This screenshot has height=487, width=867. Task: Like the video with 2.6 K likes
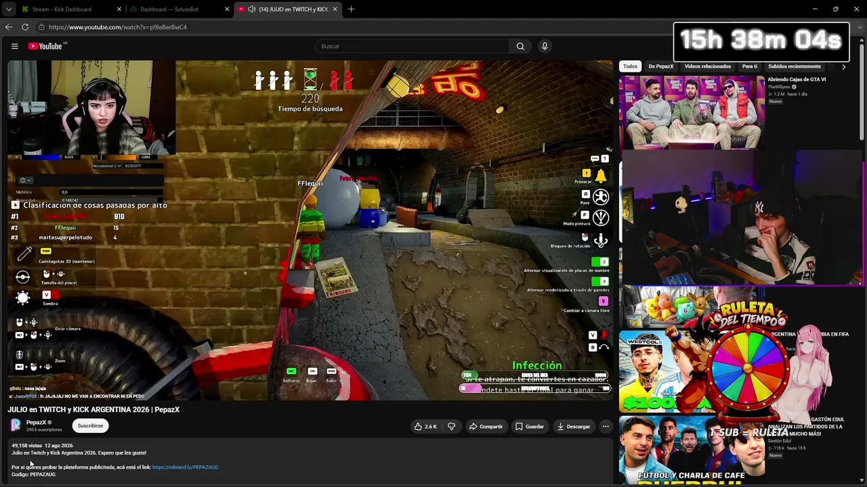pos(426,427)
